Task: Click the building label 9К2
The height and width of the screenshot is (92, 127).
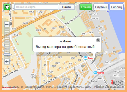Action: click(60, 57)
